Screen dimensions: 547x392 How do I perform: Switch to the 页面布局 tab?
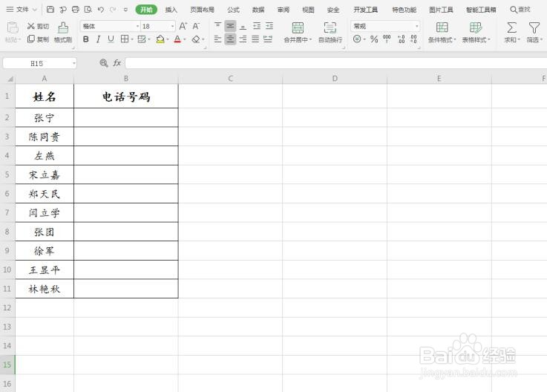pos(202,10)
